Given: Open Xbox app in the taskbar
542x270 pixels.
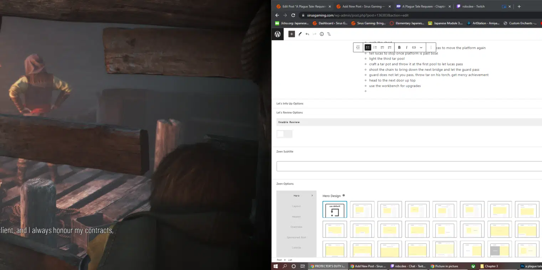Looking at the screenshot, I should 473,266.
